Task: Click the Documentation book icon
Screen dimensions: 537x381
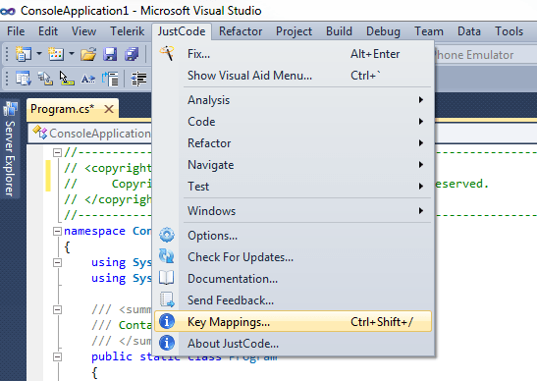Action: (x=167, y=278)
